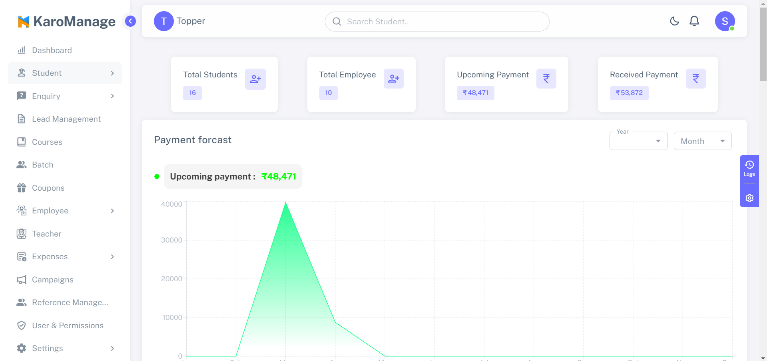The height and width of the screenshot is (361, 767).
Task: Click the Upcoming Payment rupee icon
Action: tap(546, 79)
